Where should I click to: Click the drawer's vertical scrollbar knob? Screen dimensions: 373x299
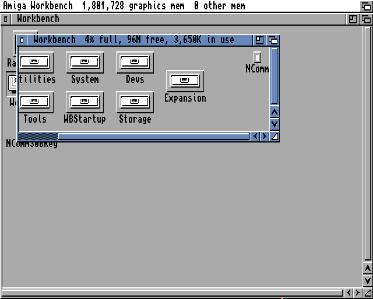275,76
